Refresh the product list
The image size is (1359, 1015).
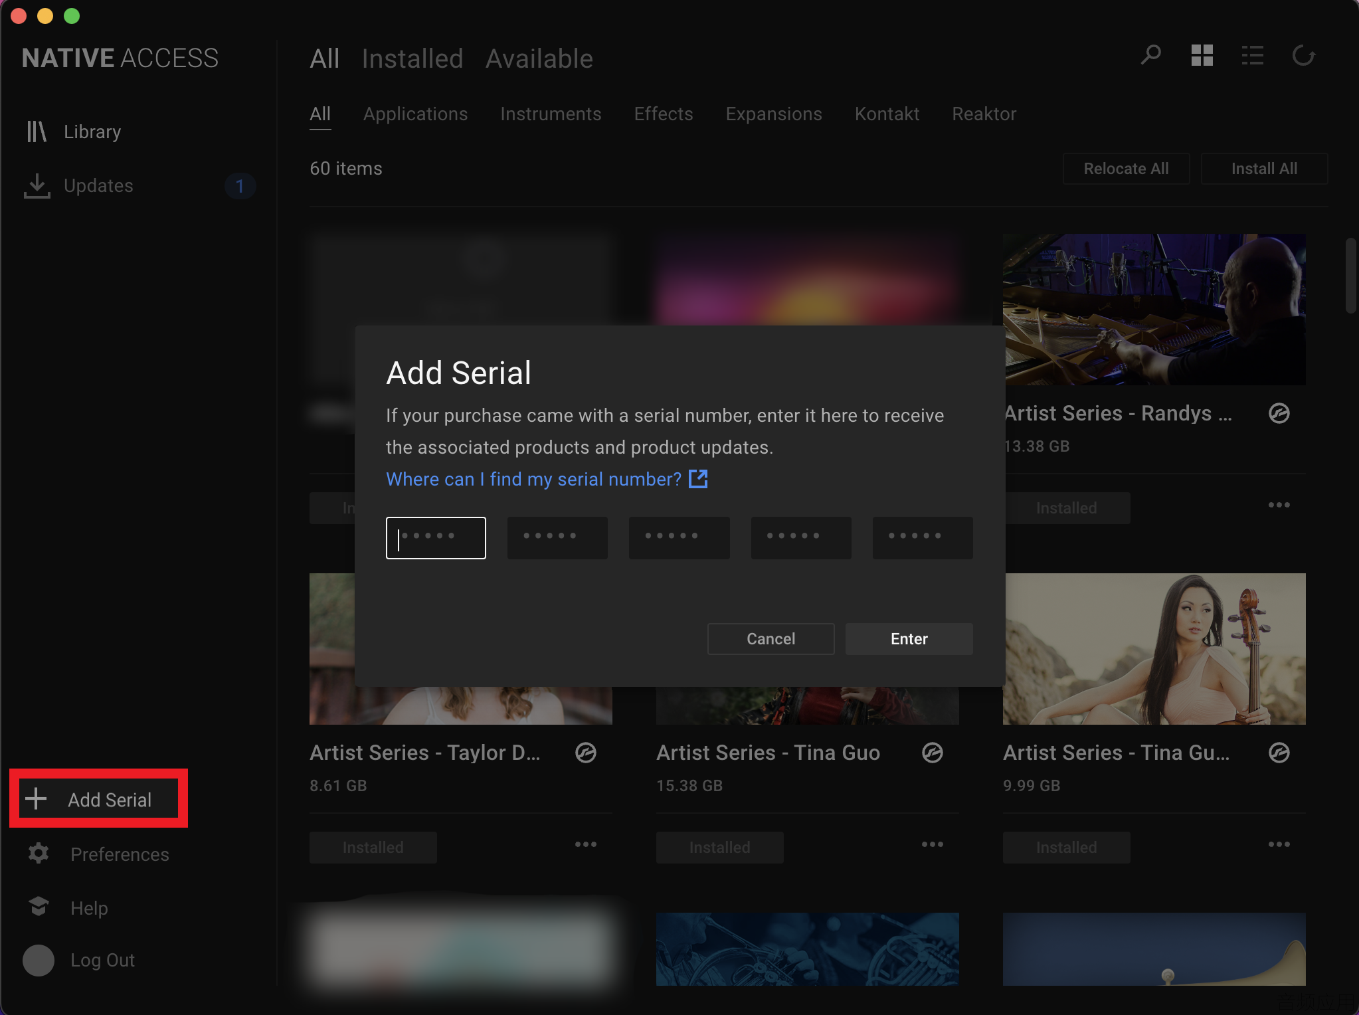(1303, 56)
